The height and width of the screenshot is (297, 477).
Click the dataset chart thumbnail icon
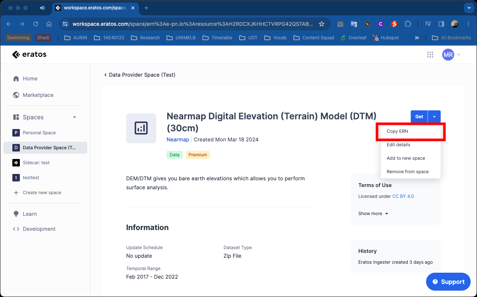141,128
